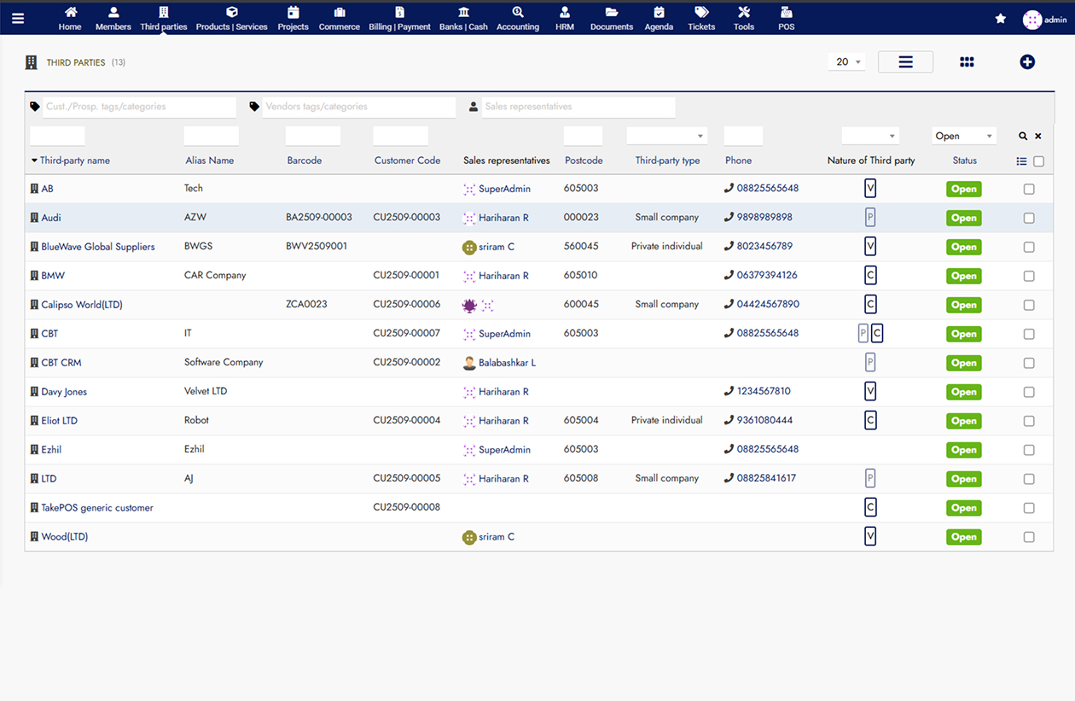Image resolution: width=1075 pixels, height=701 pixels.
Task: Change the rows-per-page dropdown showing 20
Action: click(x=846, y=62)
